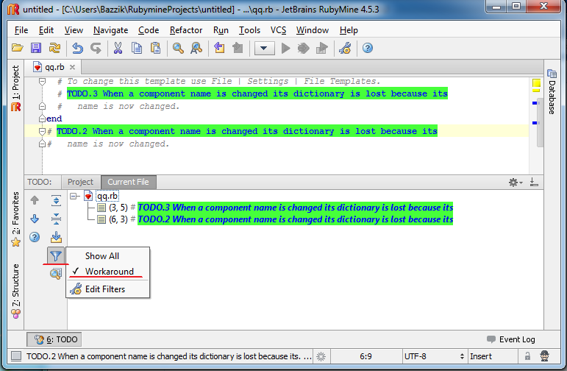567x371 pixels.
Task: Switch to Project tab in TODO panel
Action: pos(80,182)
